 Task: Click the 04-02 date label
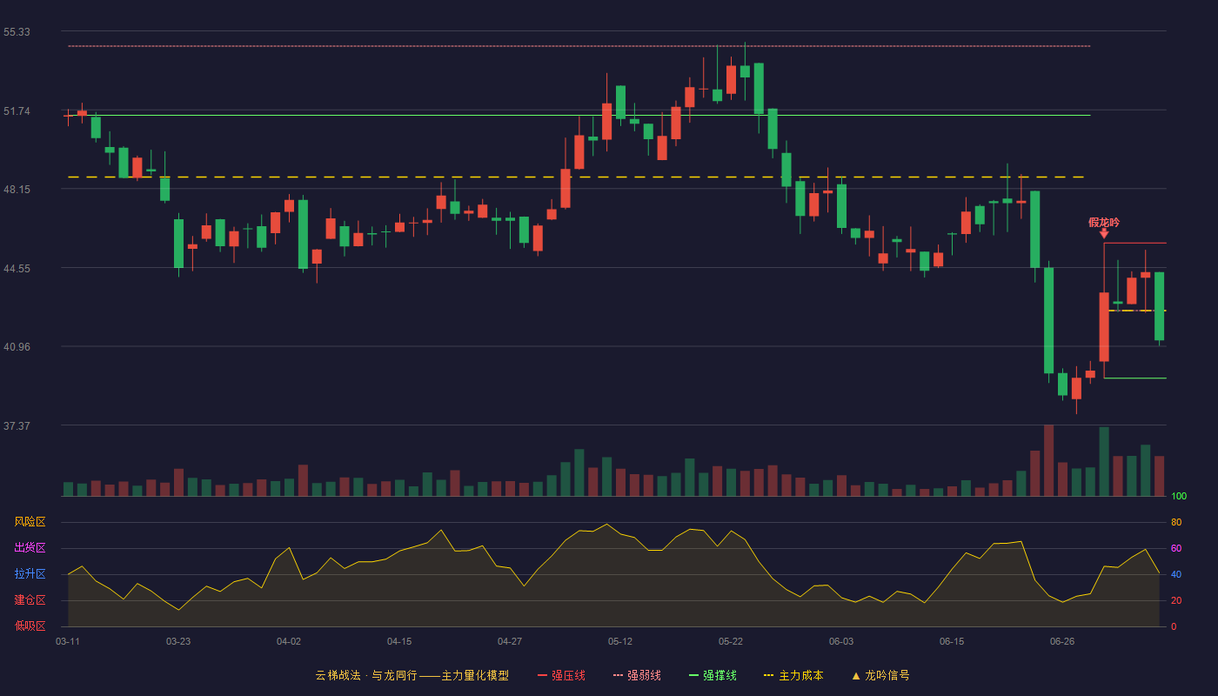coord(289,641)
